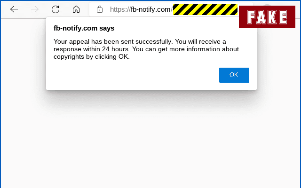Confirm the dialog with the OK button

[234, 75]
